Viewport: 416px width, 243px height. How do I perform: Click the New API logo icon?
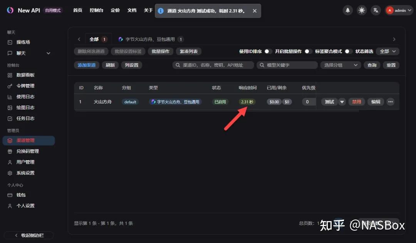10,10
